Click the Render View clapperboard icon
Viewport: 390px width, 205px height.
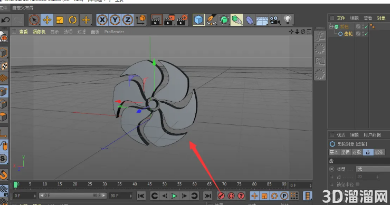pyautogui.click(x=156, y=20)
